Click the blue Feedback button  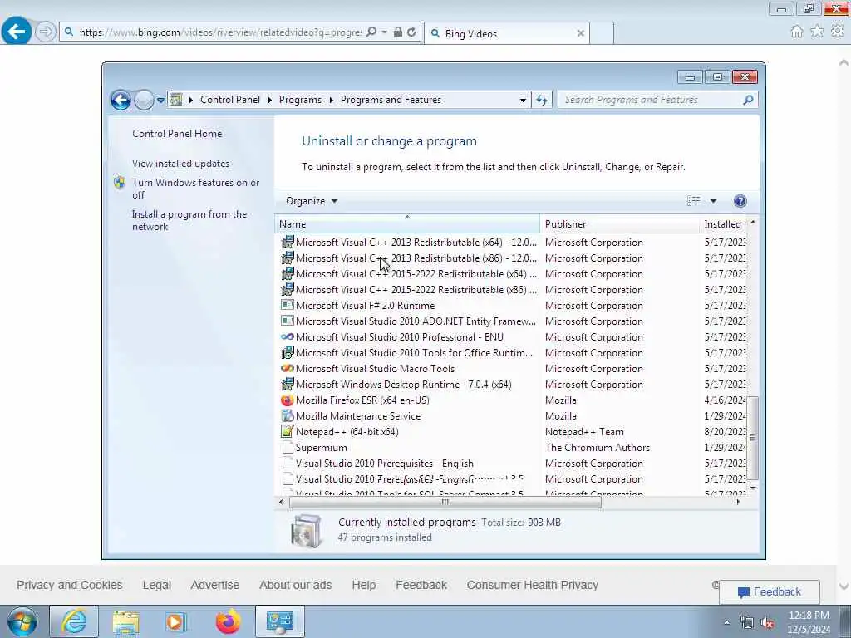point(770,591)
